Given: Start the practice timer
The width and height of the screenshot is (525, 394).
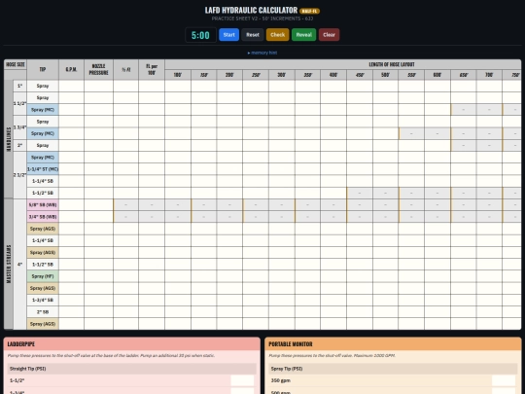Looking at the screenshot, I should coord(229,35).
